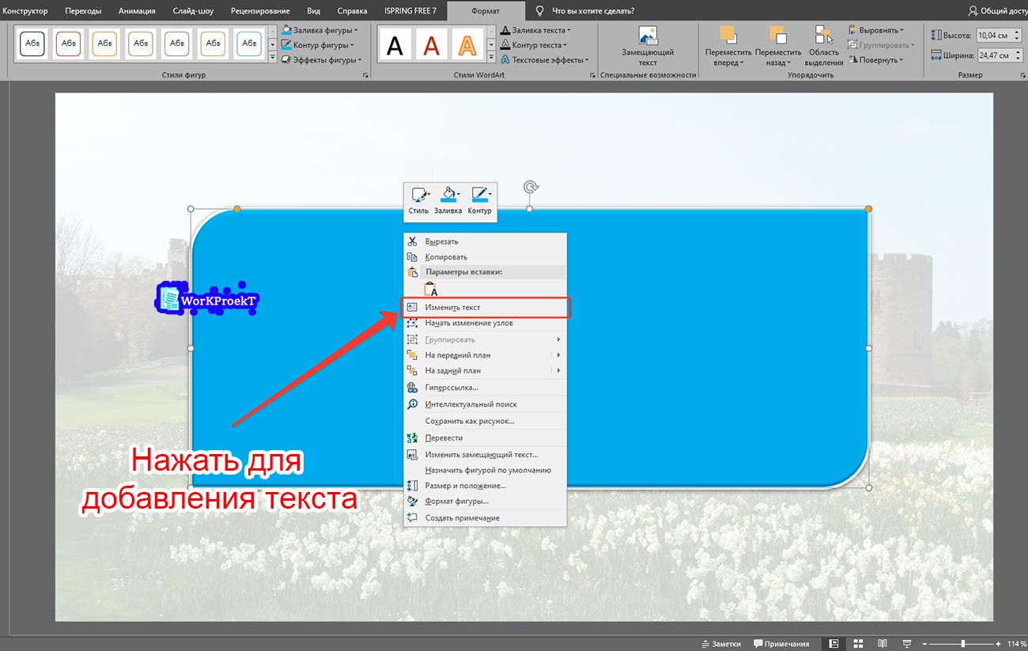This screenshot has height=651, width=1028.
Task: Start the slideshow from the status bar
Action: (x=908, y=644)
